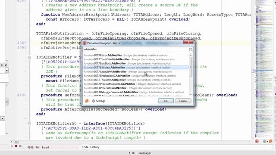The image size is (276, 155).
Task: Click the orange Parnassus icon at bottom right
Action: click(271, 141)
